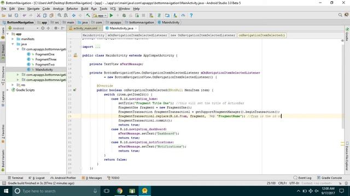Click the Collapse All icon in Project panel
This screenshot has height=196, width=350.
(x=48, y=28)
